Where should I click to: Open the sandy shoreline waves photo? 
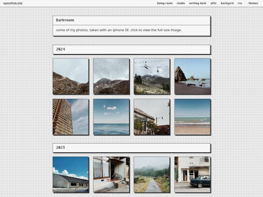click(192, 117)
